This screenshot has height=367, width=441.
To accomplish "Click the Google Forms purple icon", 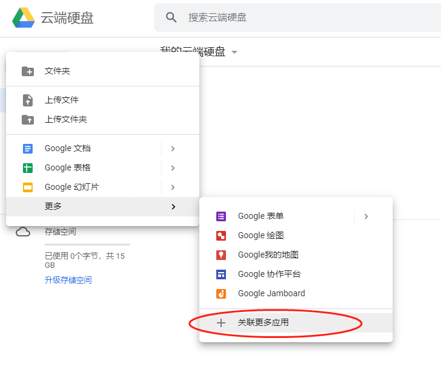I will click(x=221, y=216).
